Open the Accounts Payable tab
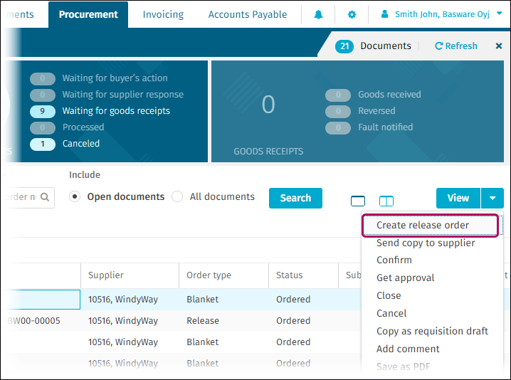 [248, 14]
